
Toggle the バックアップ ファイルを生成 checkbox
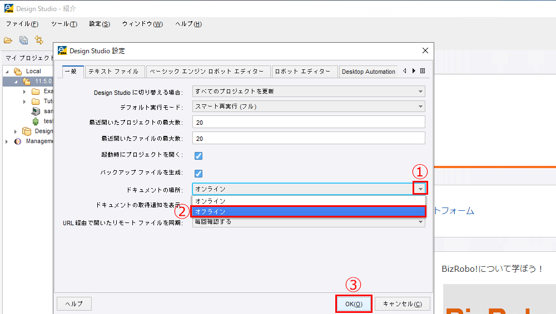198,173
